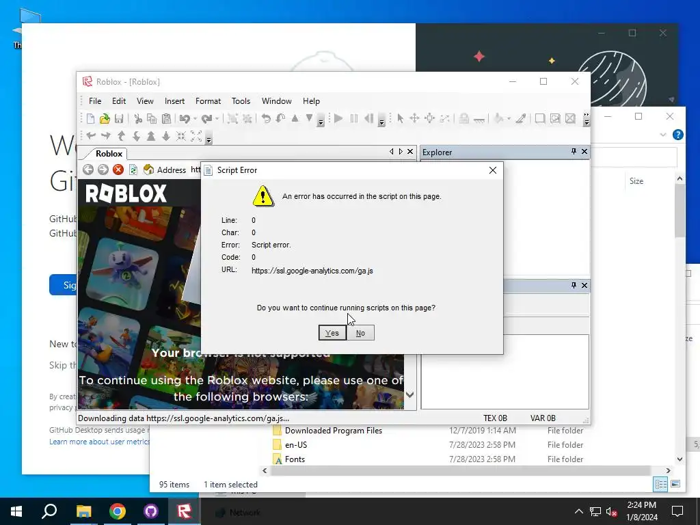Open the File menu

(x=95, y=101)
